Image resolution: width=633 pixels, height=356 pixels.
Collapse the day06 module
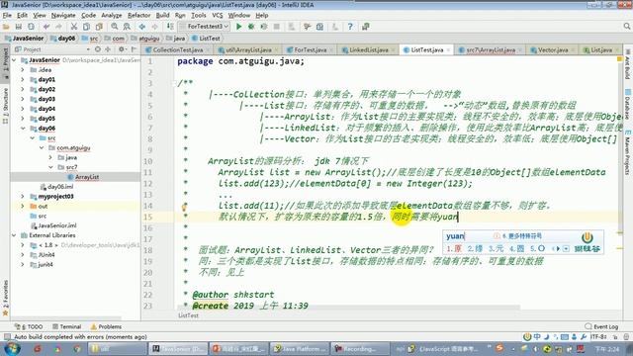tap(23, 129)
